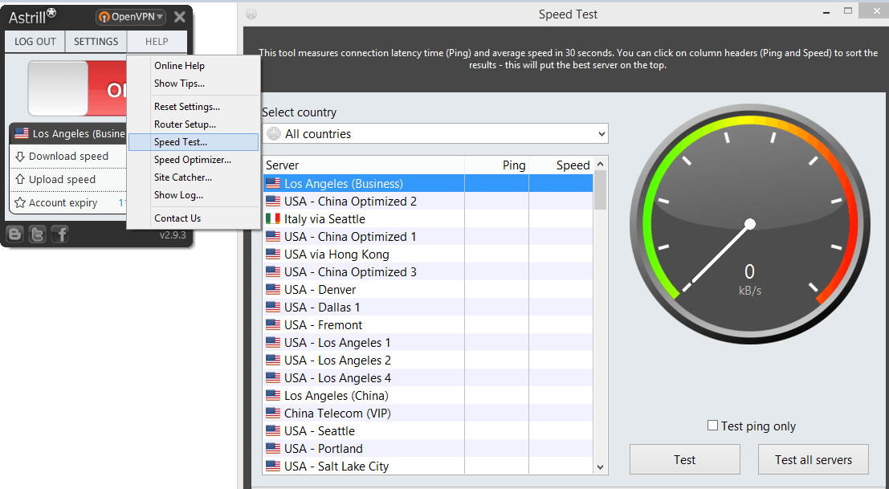
Task: Select USA - China Optimized 1 row
Action: point(429,236)
